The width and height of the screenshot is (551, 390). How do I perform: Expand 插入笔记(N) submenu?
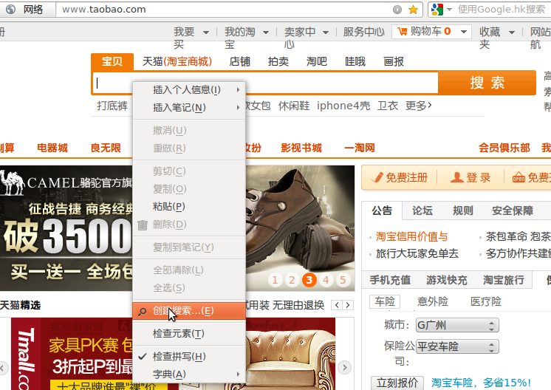point(189,108)
